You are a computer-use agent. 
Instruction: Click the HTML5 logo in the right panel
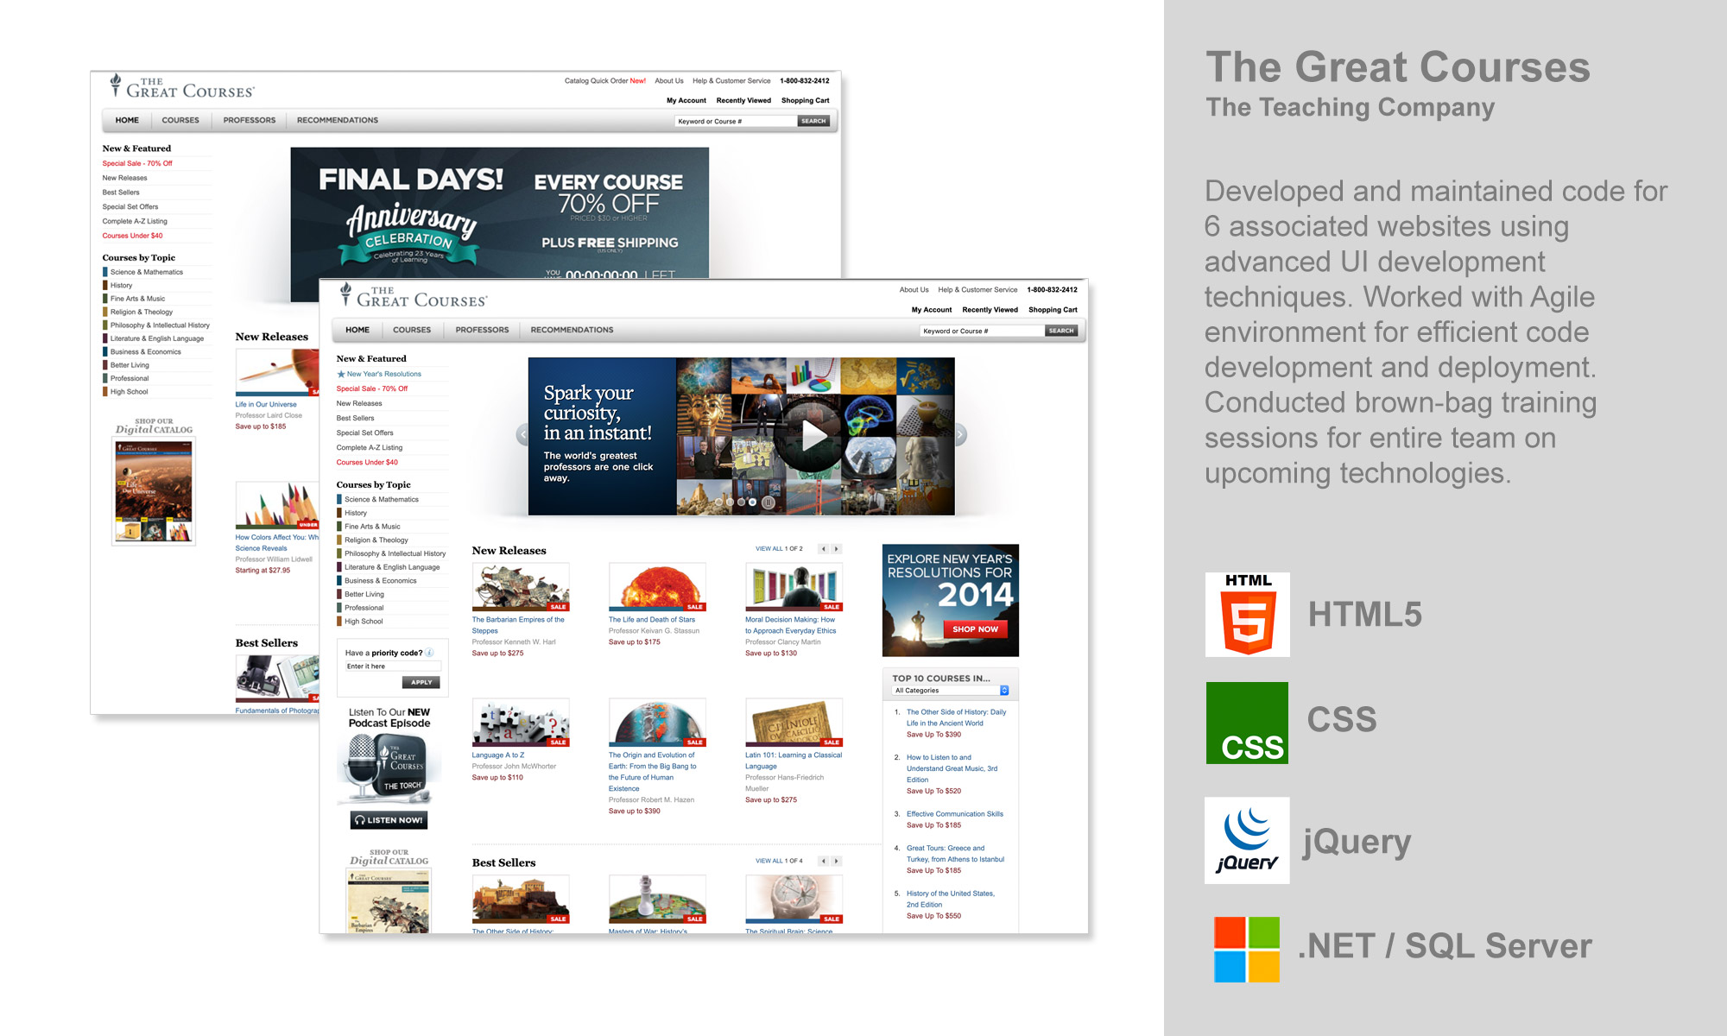[1248, 615]
